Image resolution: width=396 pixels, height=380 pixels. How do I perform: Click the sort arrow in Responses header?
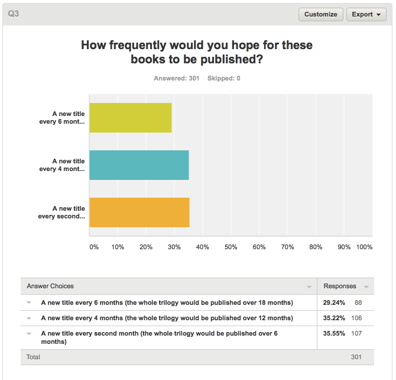pyautogui.click(x=366, y=287)
